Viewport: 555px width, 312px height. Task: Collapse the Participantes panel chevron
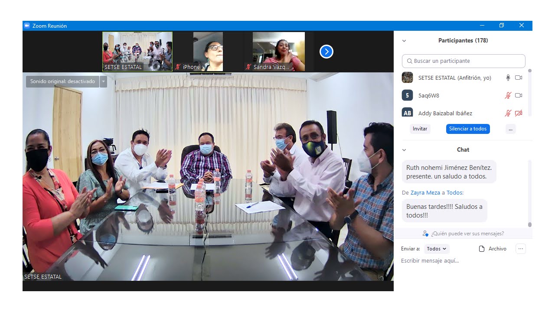click(404, 41)
